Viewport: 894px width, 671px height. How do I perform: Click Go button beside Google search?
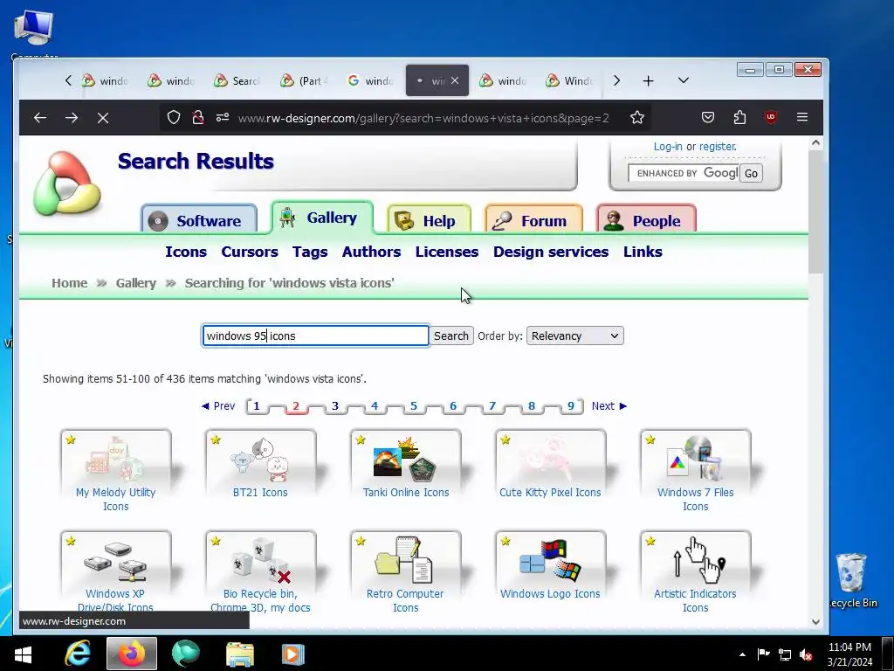pyautogui.click(x=751, y=174)
